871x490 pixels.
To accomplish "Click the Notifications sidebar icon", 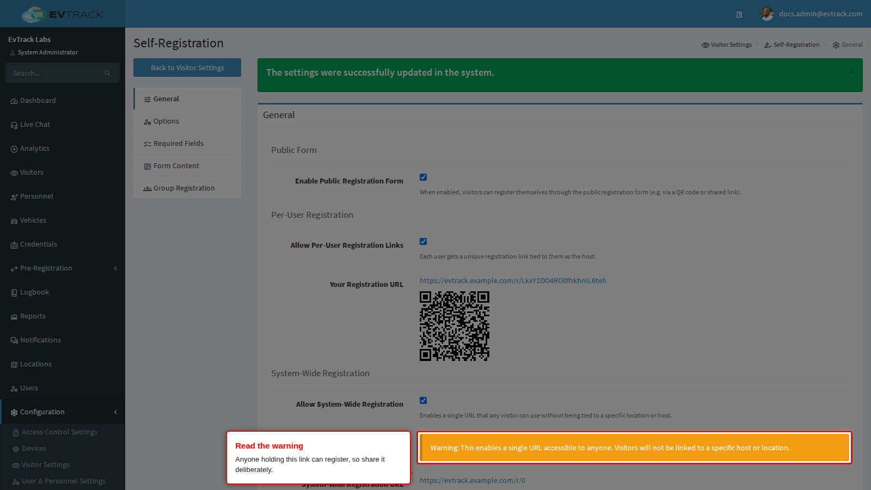I will pos(14,341).
